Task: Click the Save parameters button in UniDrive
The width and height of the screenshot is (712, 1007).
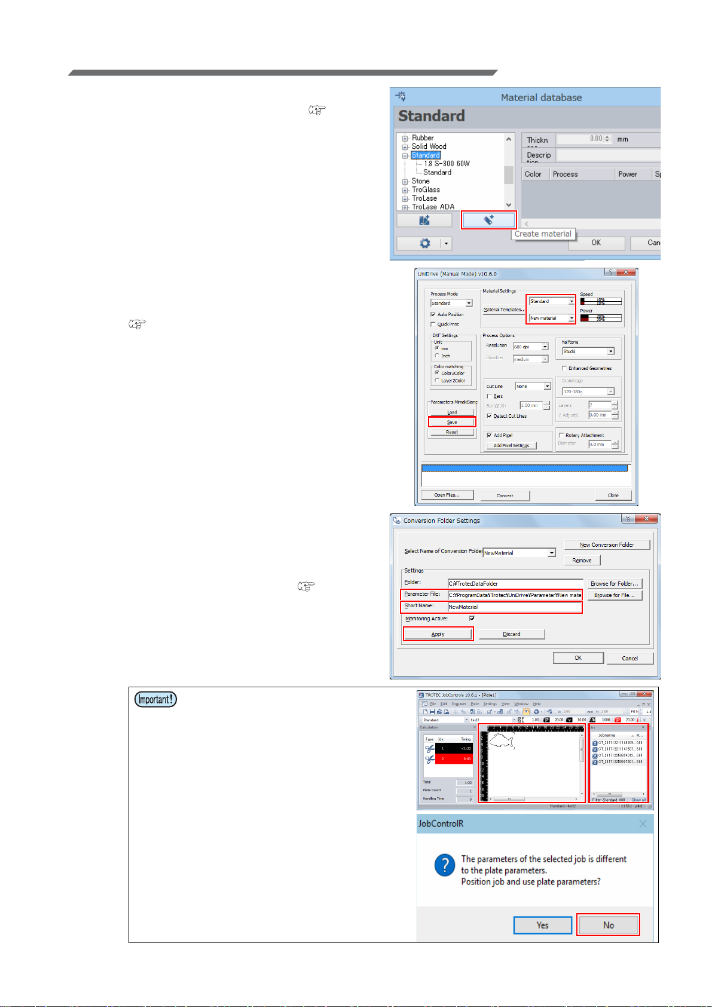Action: pos(452,422)
